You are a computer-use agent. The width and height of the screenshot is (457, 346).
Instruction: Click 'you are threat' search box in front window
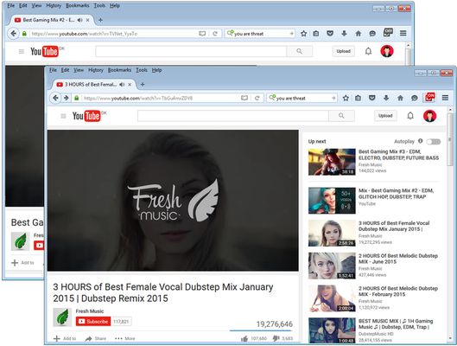tap(303, 98)
